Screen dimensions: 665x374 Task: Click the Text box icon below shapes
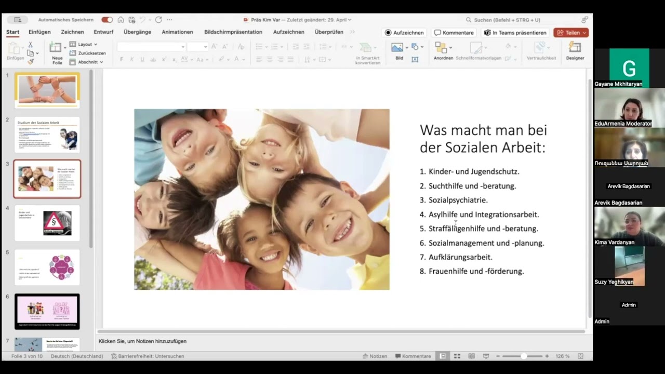coord(415,59)
